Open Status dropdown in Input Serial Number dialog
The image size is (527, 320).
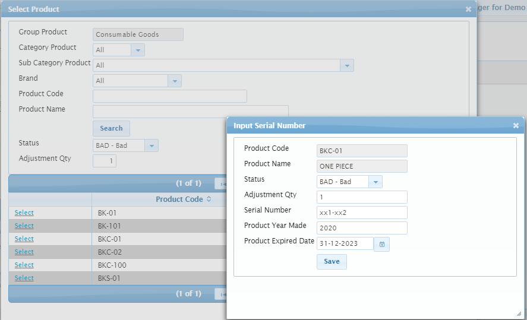click(375, 182)
